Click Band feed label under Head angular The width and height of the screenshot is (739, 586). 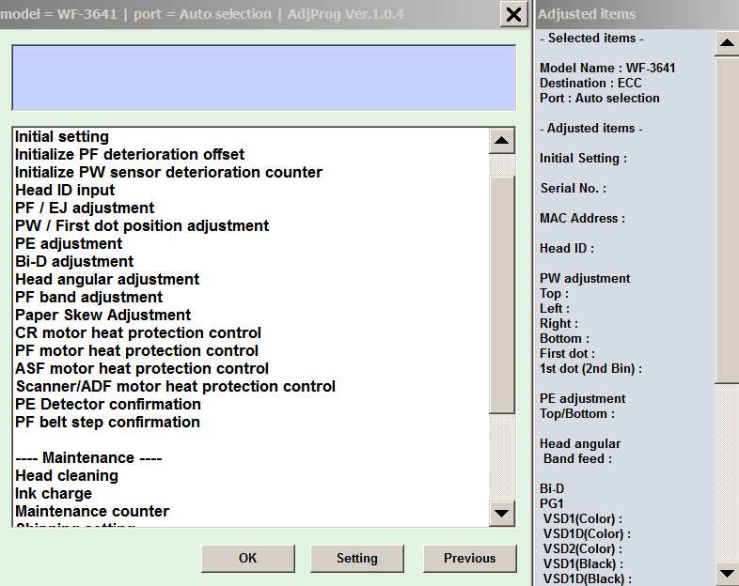tap(578, 459)
